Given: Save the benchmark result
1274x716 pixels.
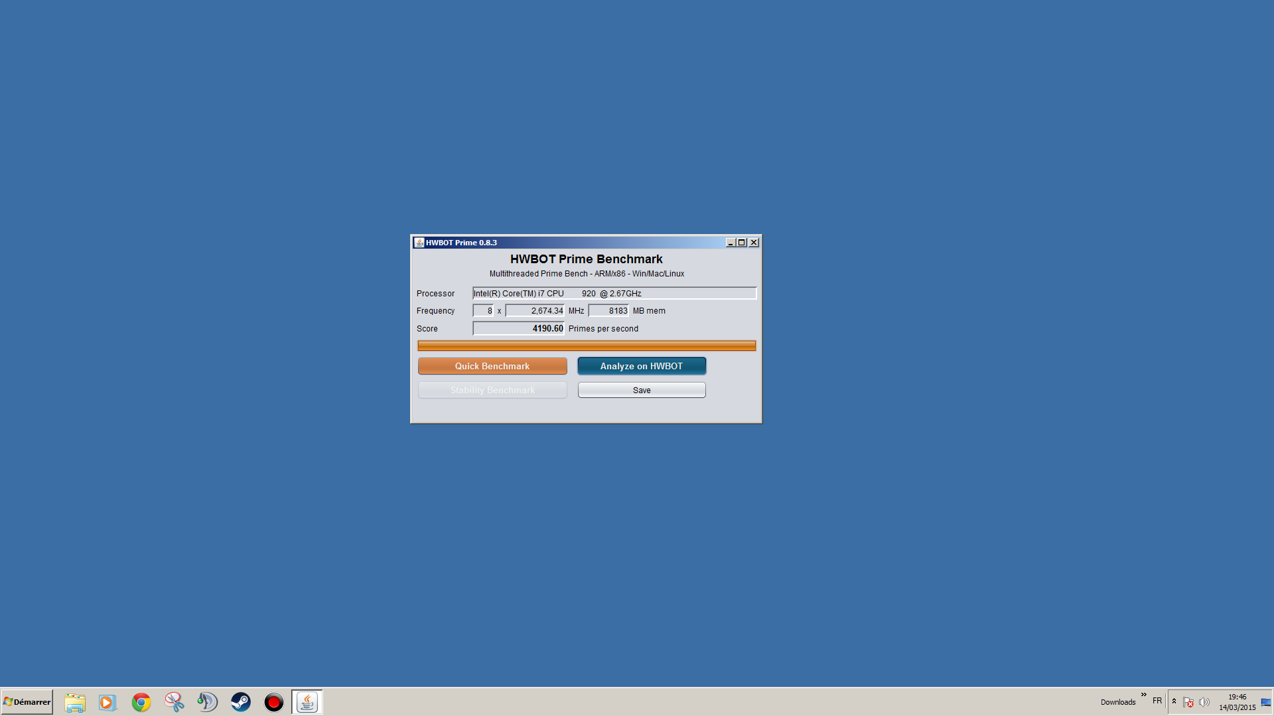Looking at the screenshot, I should [642, 390].
